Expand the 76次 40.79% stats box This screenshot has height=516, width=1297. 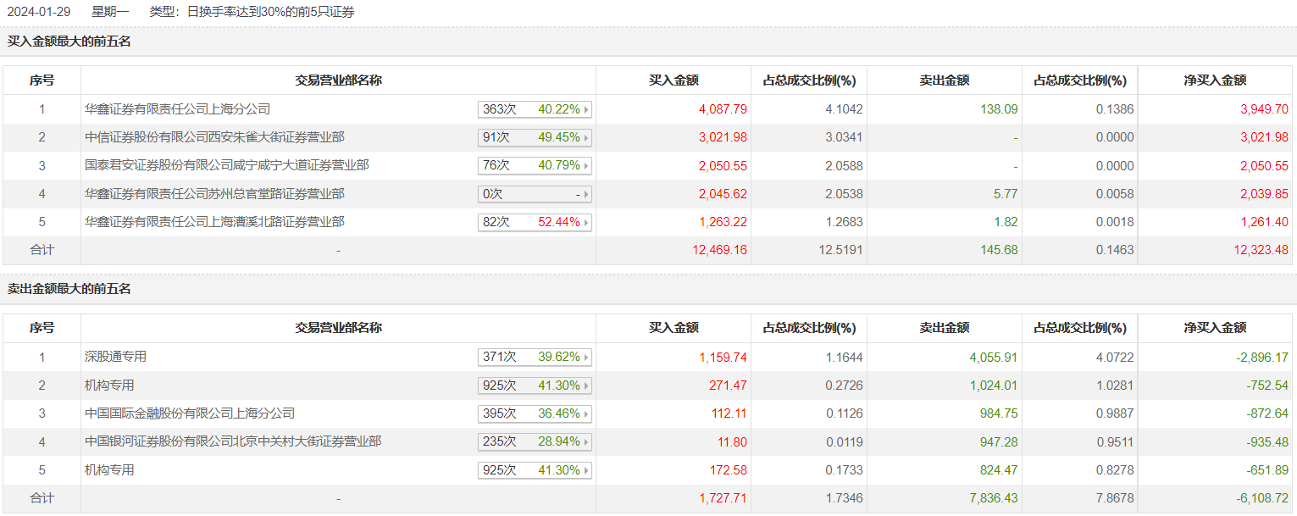point(586,165)
